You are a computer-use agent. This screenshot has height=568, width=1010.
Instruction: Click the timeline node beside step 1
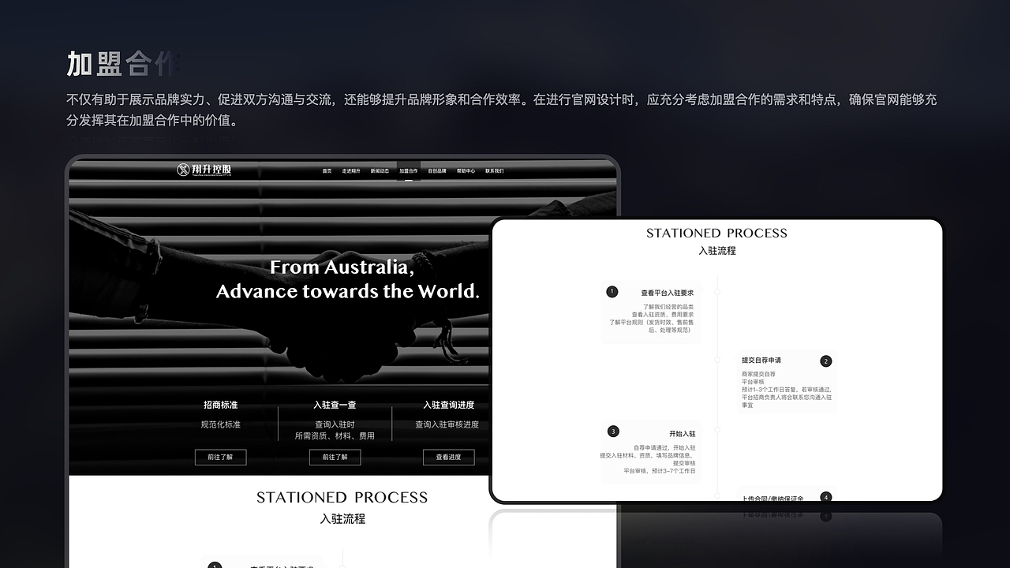point(717,292)
